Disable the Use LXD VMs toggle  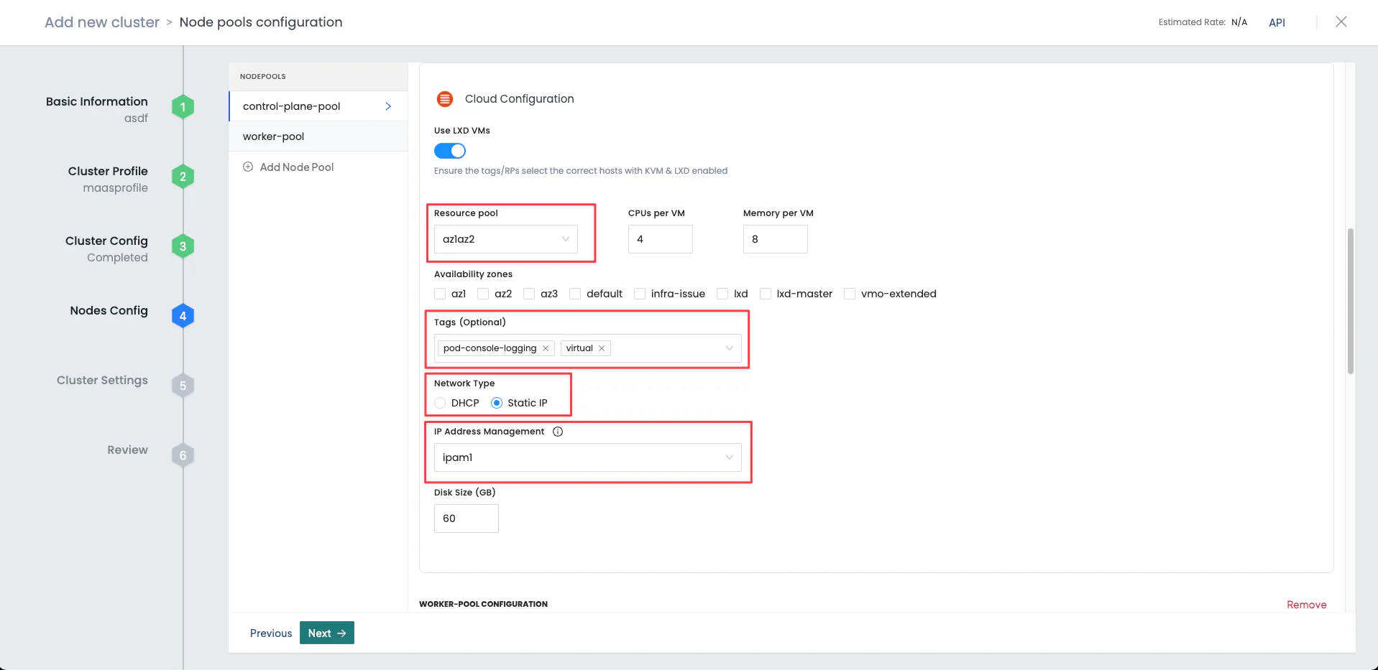[450, 151]
